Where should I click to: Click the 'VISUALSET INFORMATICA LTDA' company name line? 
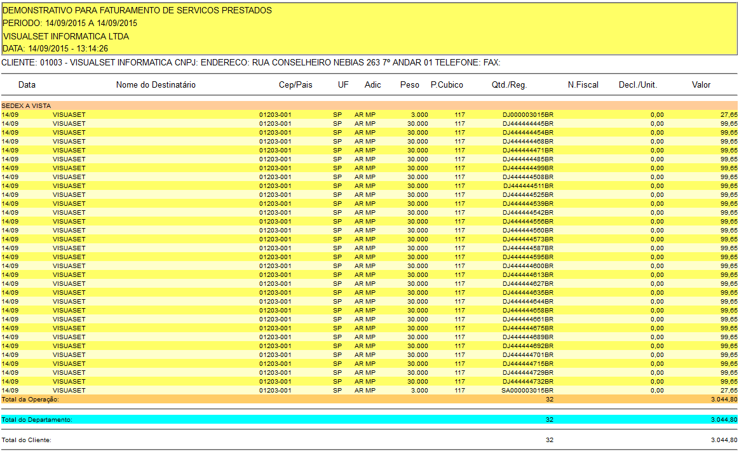[x=66, y=36]
